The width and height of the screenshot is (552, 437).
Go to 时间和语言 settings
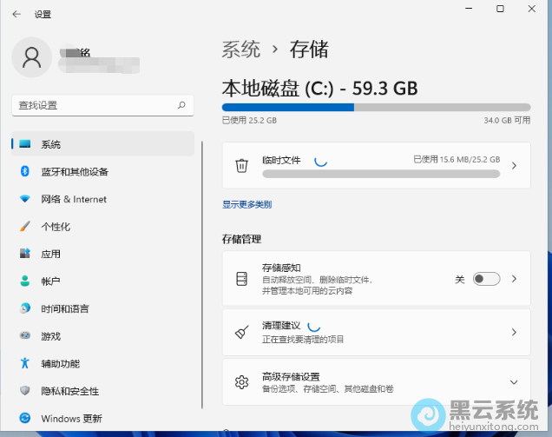(64, 308)
